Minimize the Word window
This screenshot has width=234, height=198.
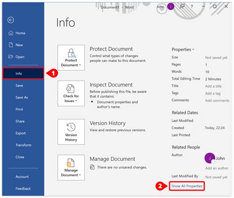tap(203, 6)
